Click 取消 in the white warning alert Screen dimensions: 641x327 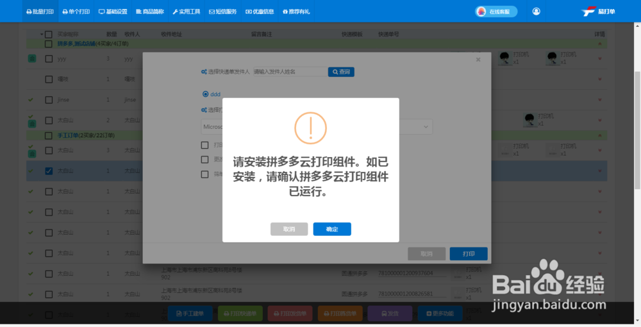point(289,230)
